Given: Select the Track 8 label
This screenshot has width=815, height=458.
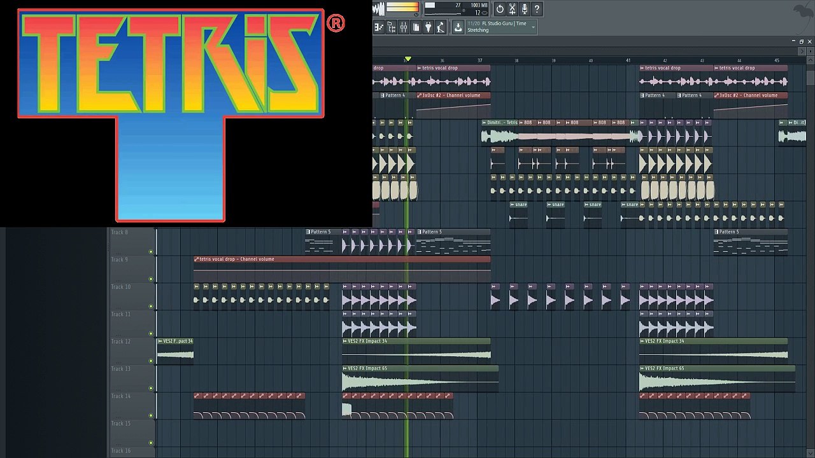Looking at the screenshot, I should tap(120, 232).
